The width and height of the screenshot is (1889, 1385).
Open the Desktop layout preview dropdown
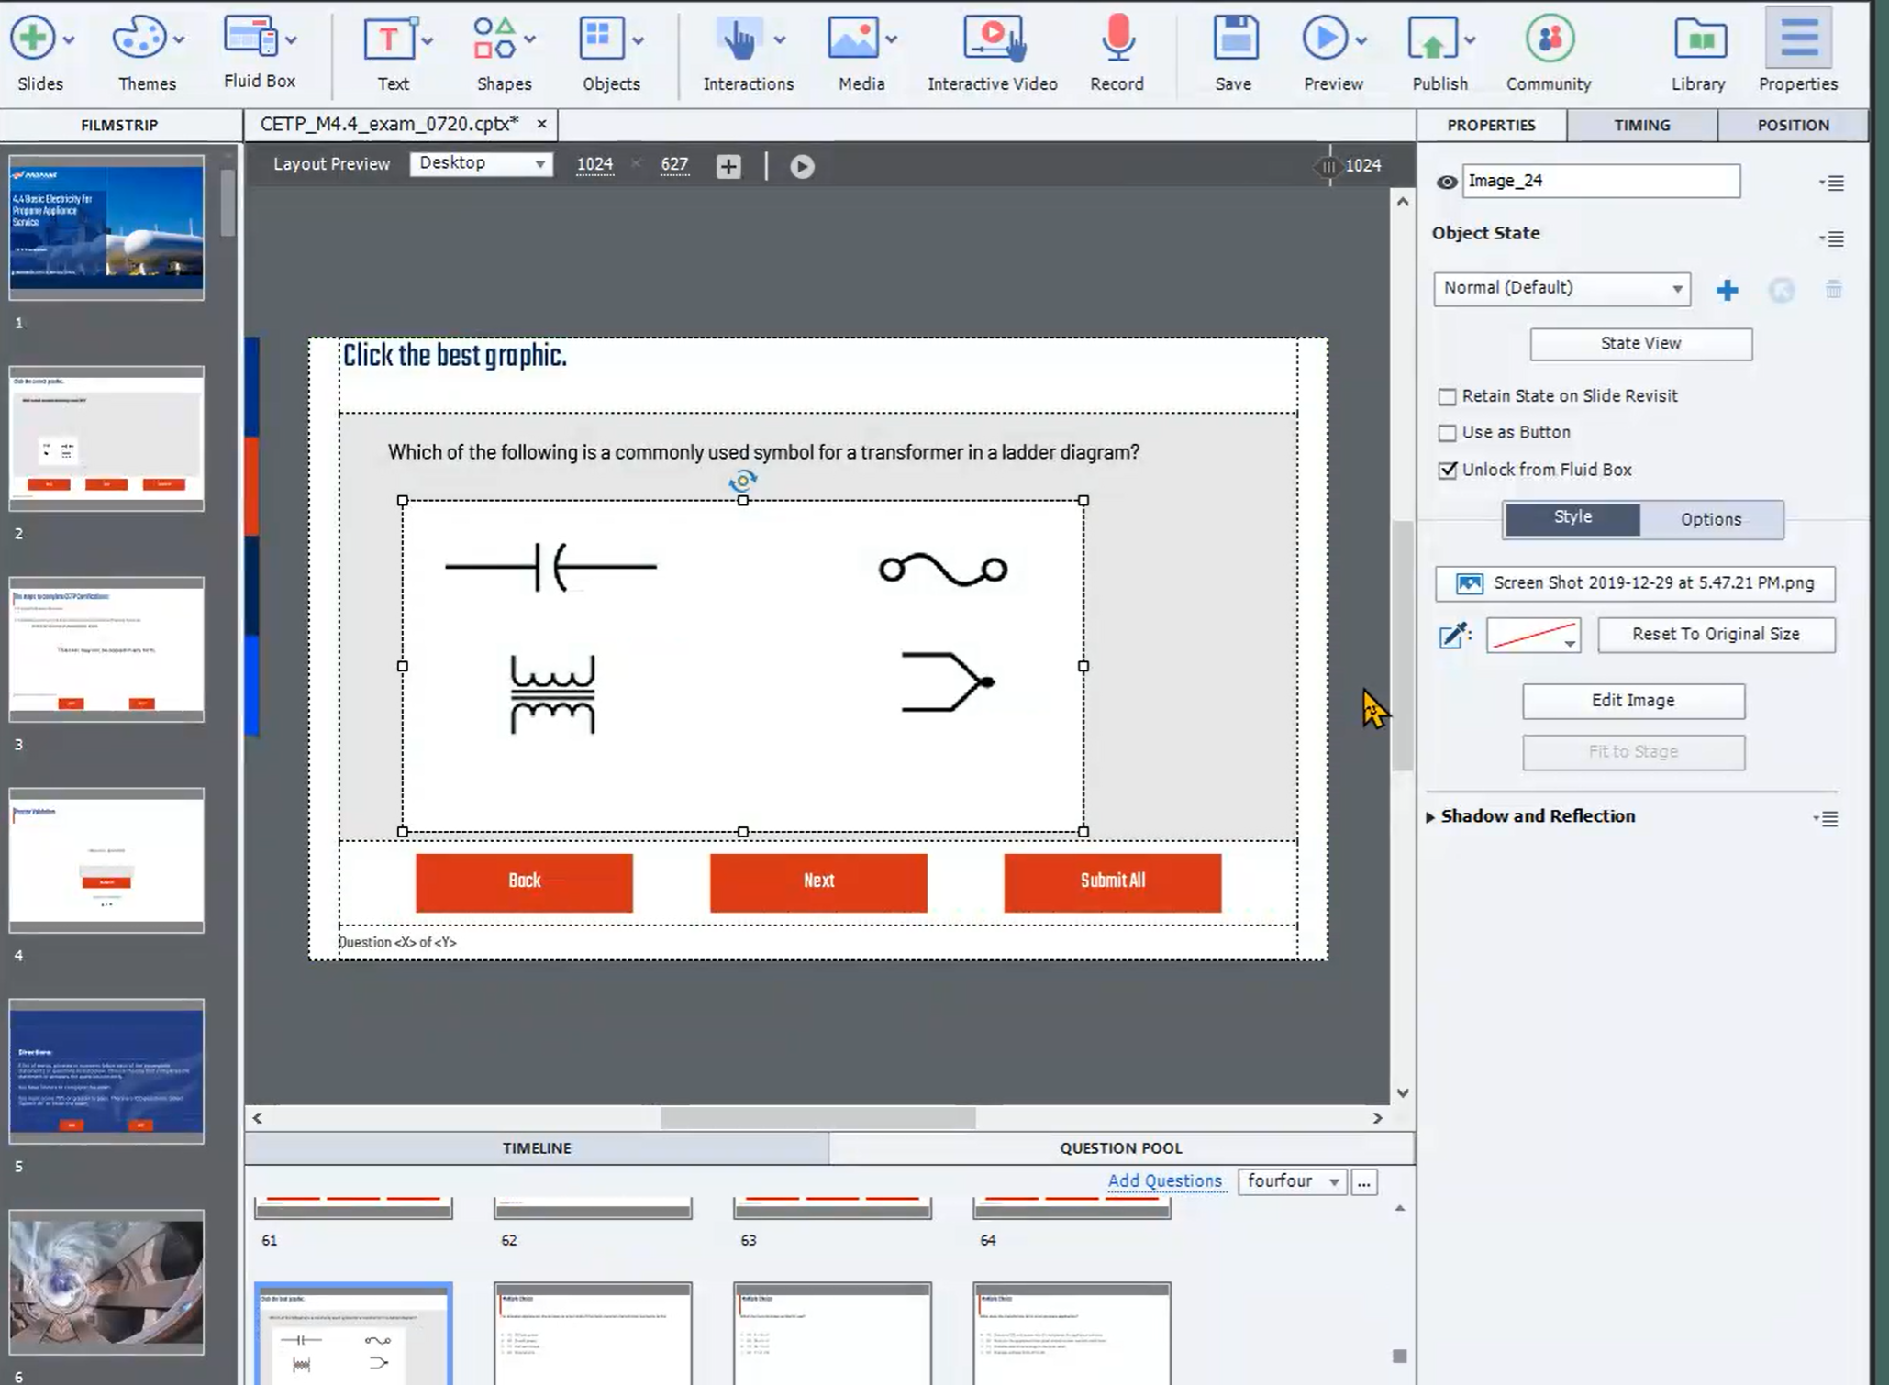point(481,164)
